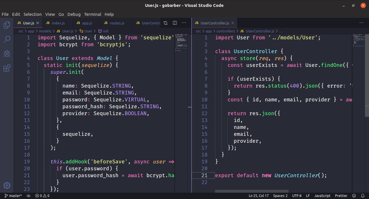Image resolution: width=369 pixels, height=199 pixels.
Task: Click 'export default new UserController()' line
Action: pyautogui.click(x=271, y=175)
